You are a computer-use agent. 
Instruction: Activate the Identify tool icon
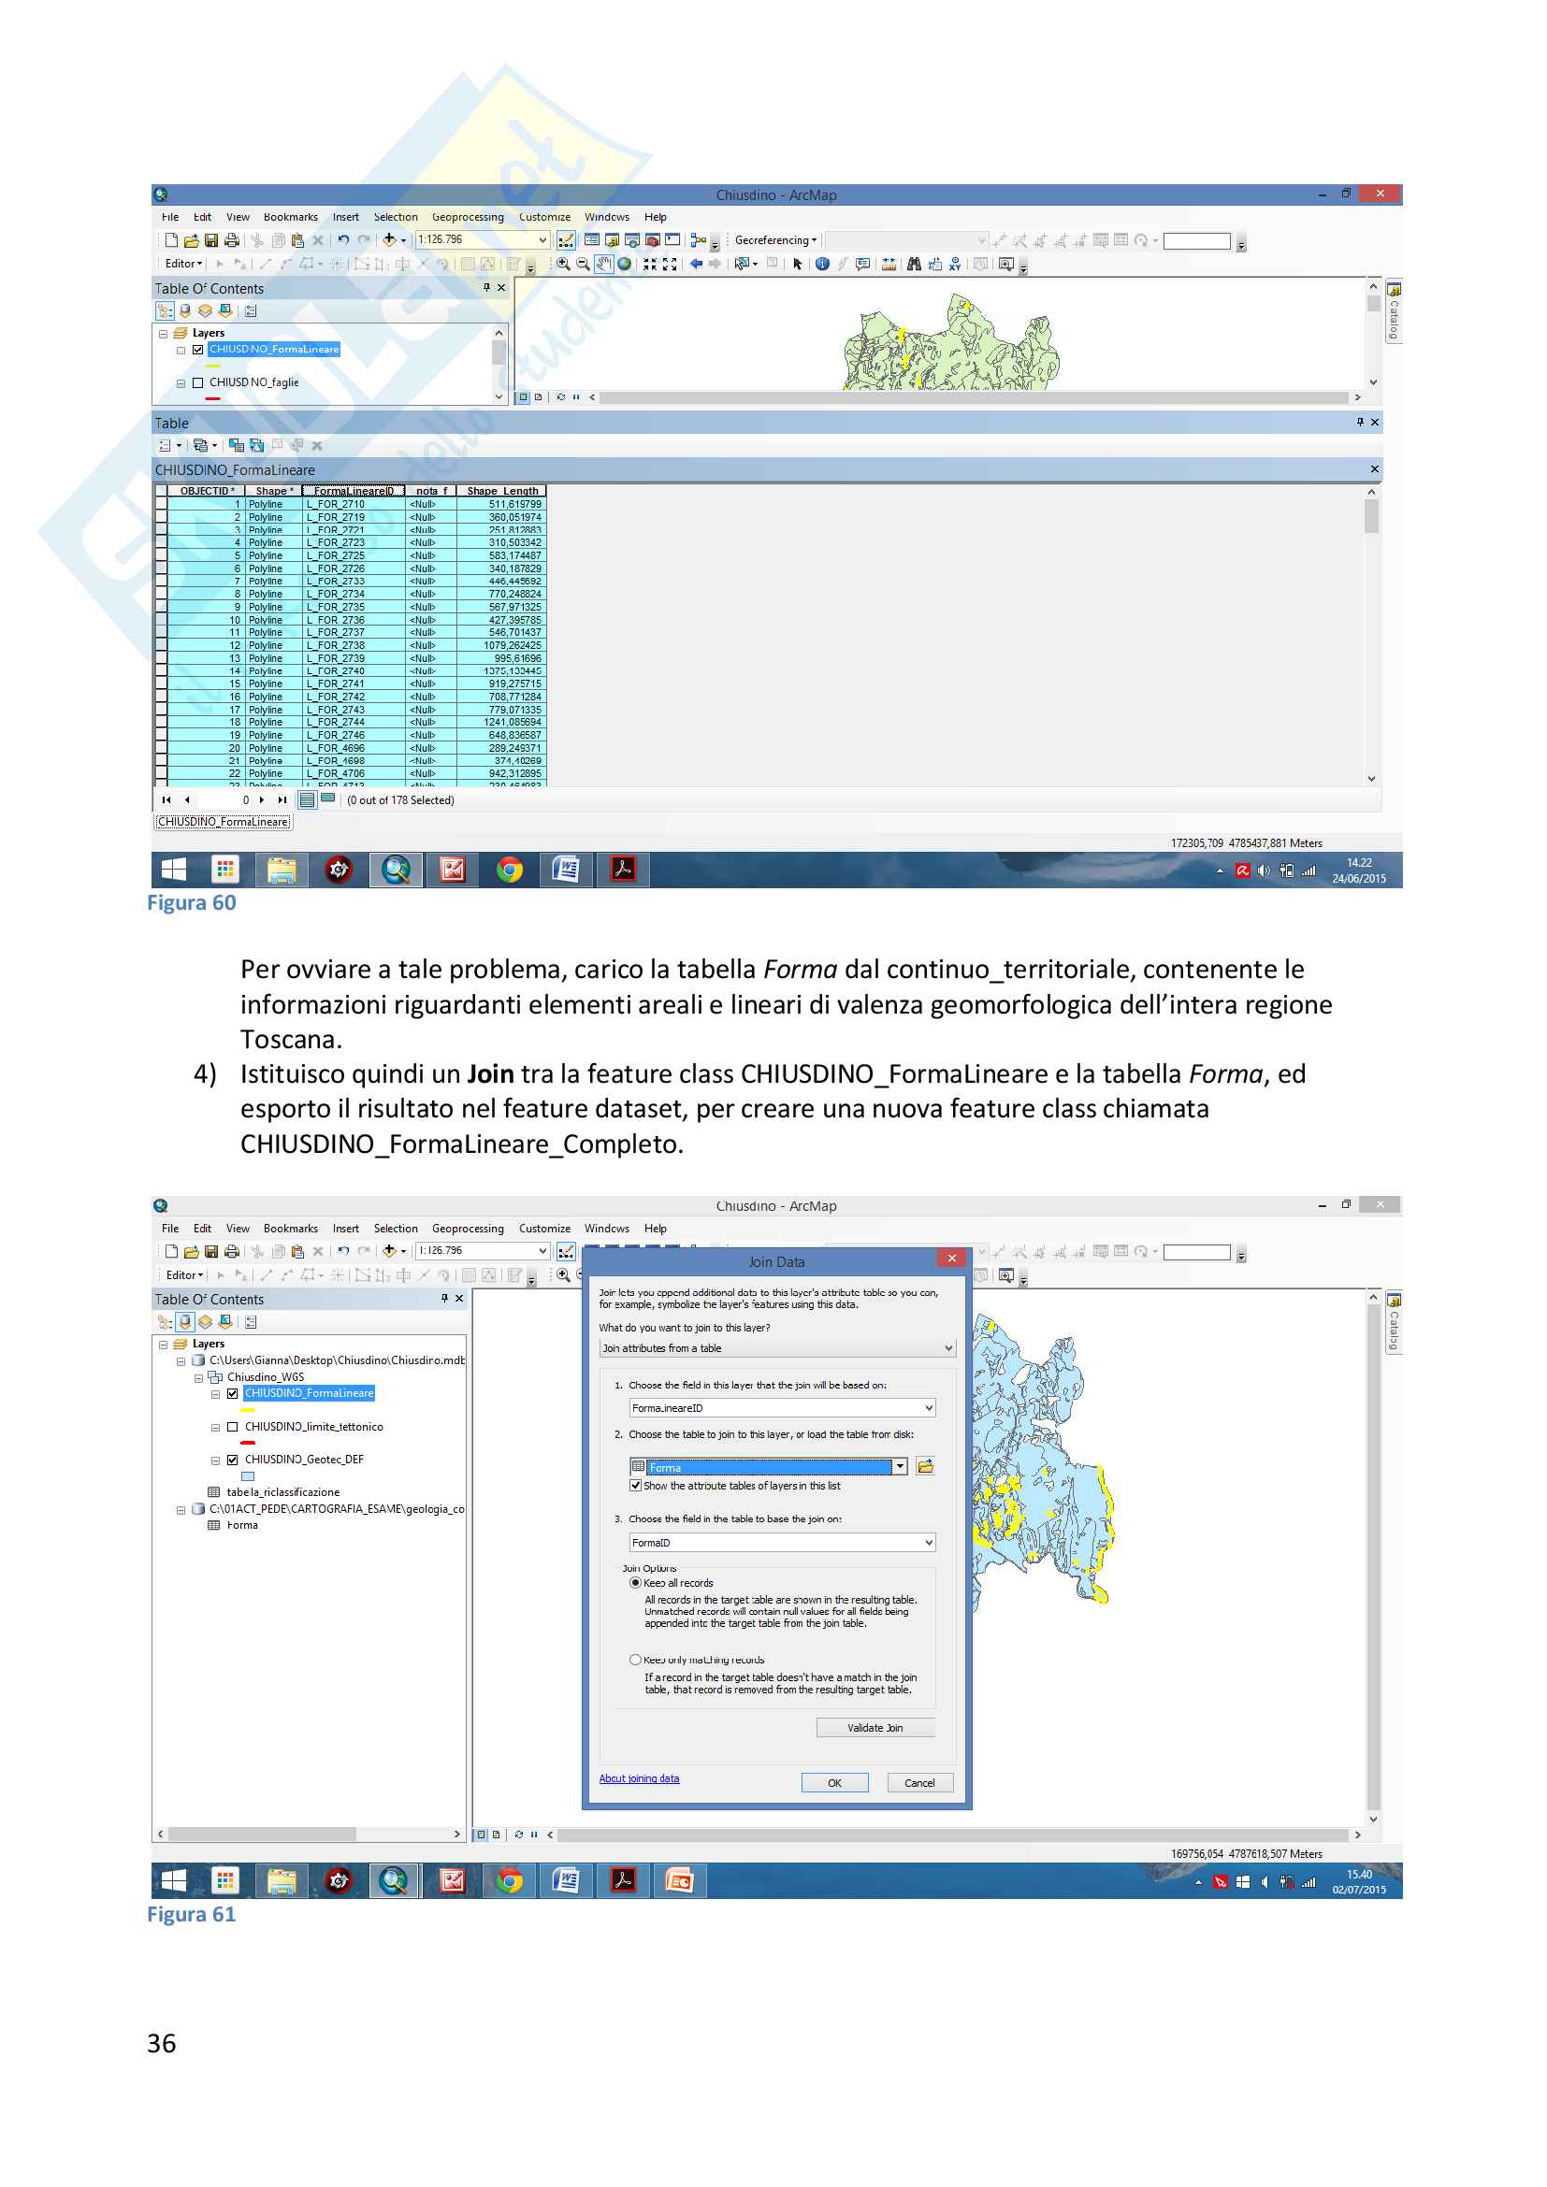coord(822,264)
